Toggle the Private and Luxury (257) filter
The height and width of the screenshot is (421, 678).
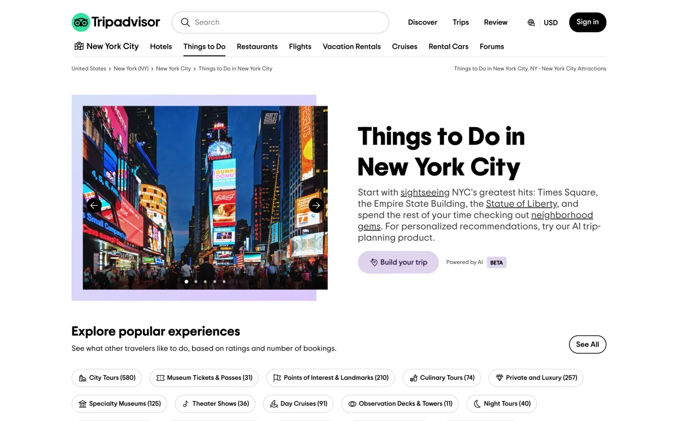click(x=536, y=377)
